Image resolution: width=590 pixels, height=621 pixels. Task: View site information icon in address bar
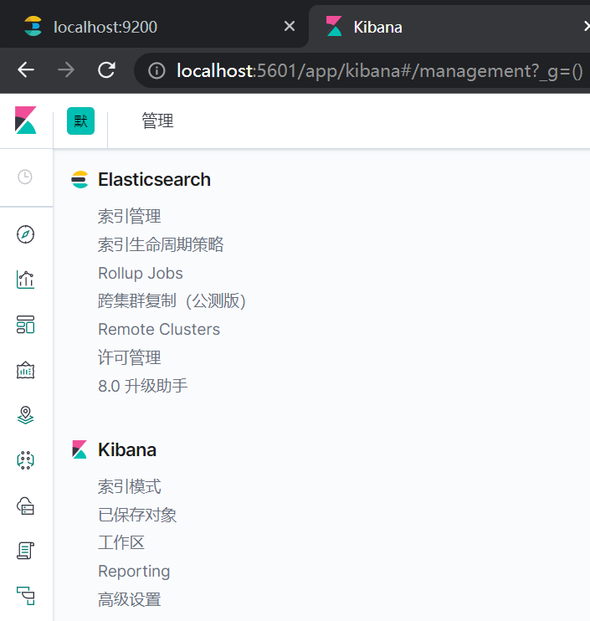coord(156,71)
